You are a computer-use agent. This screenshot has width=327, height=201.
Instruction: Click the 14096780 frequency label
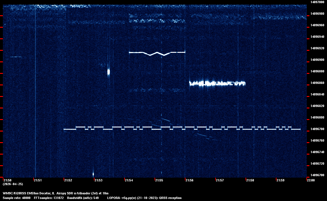coord(317,129)
